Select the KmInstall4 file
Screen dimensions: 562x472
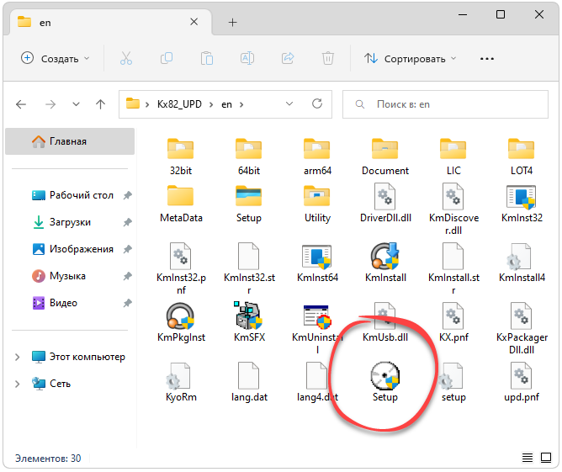(522, 263)
